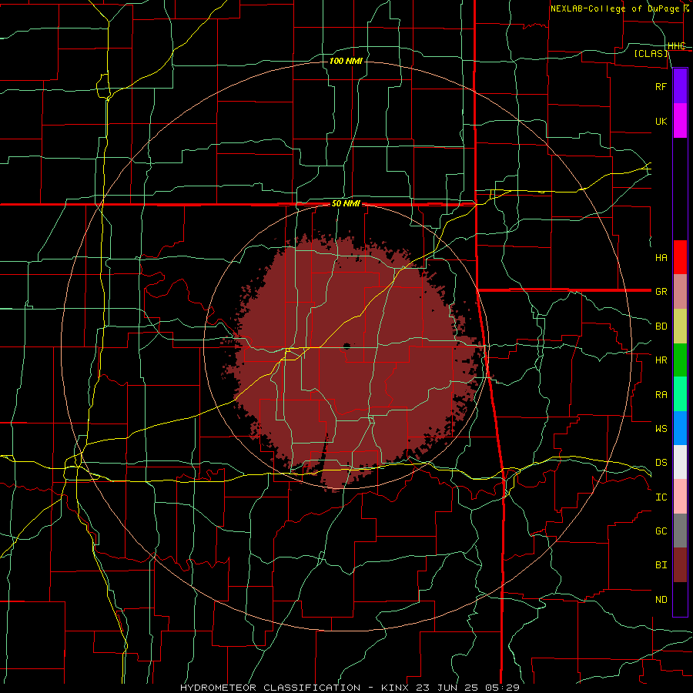Viewport: 693px width, 693px height.
Task: Click the gray GC legend color swatch
Action: 680,531
